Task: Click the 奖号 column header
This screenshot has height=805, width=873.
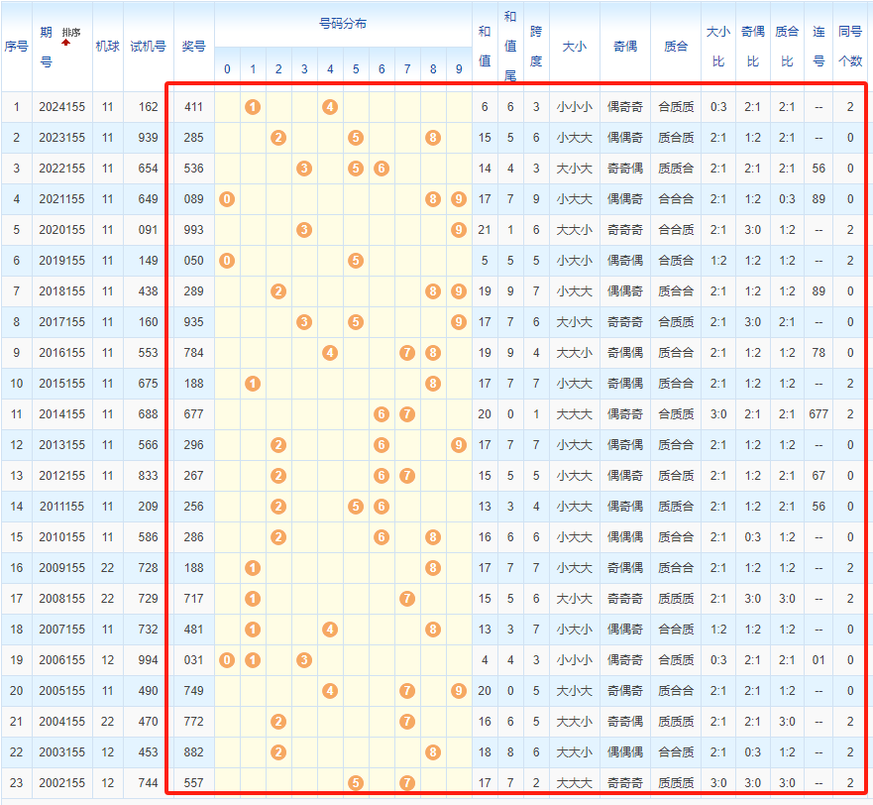Action: pos(193,46)
